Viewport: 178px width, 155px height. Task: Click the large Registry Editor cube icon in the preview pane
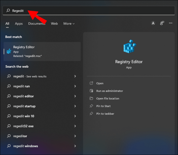130,46
